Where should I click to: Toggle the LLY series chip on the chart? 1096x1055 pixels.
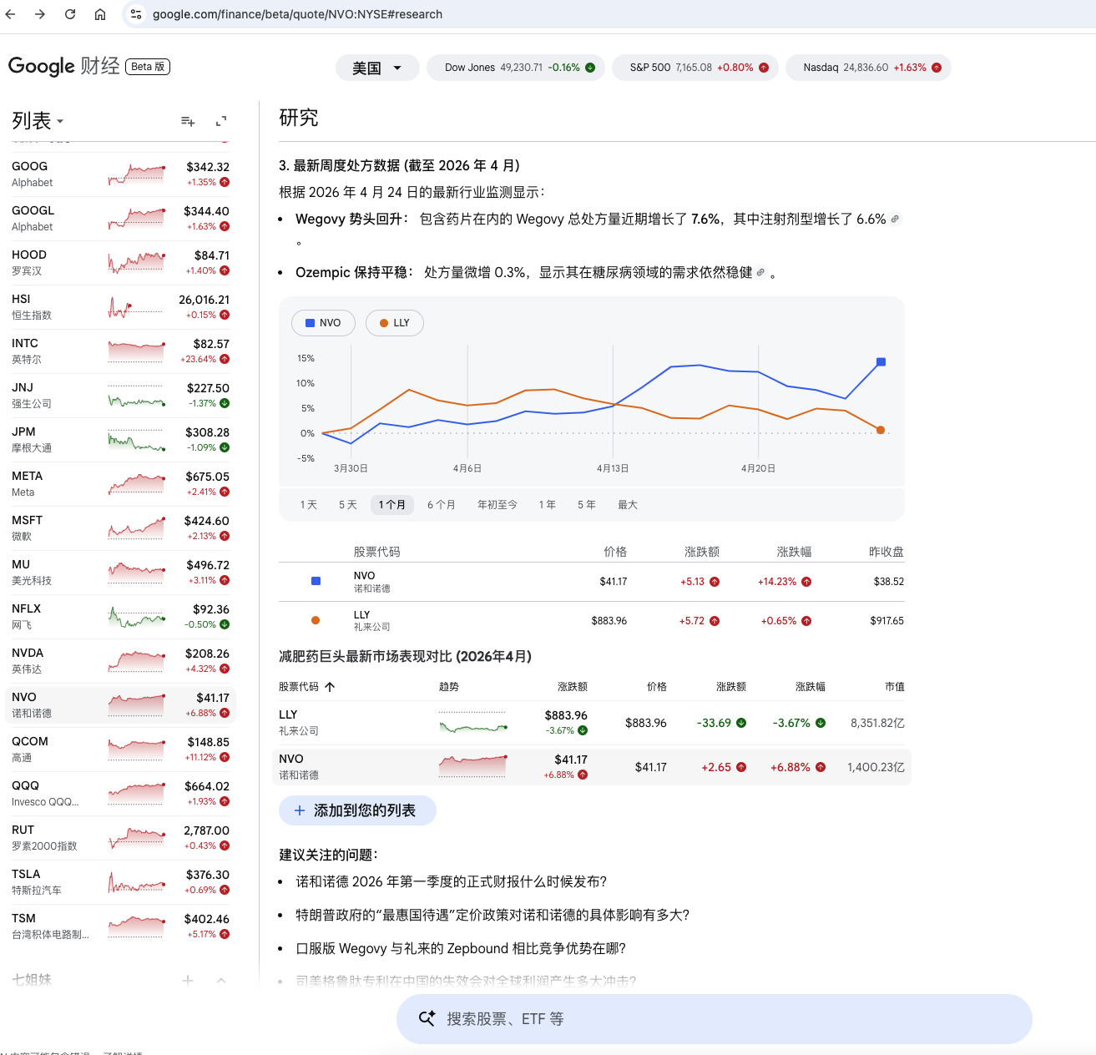pyautogui.click(x=395, y=323)
